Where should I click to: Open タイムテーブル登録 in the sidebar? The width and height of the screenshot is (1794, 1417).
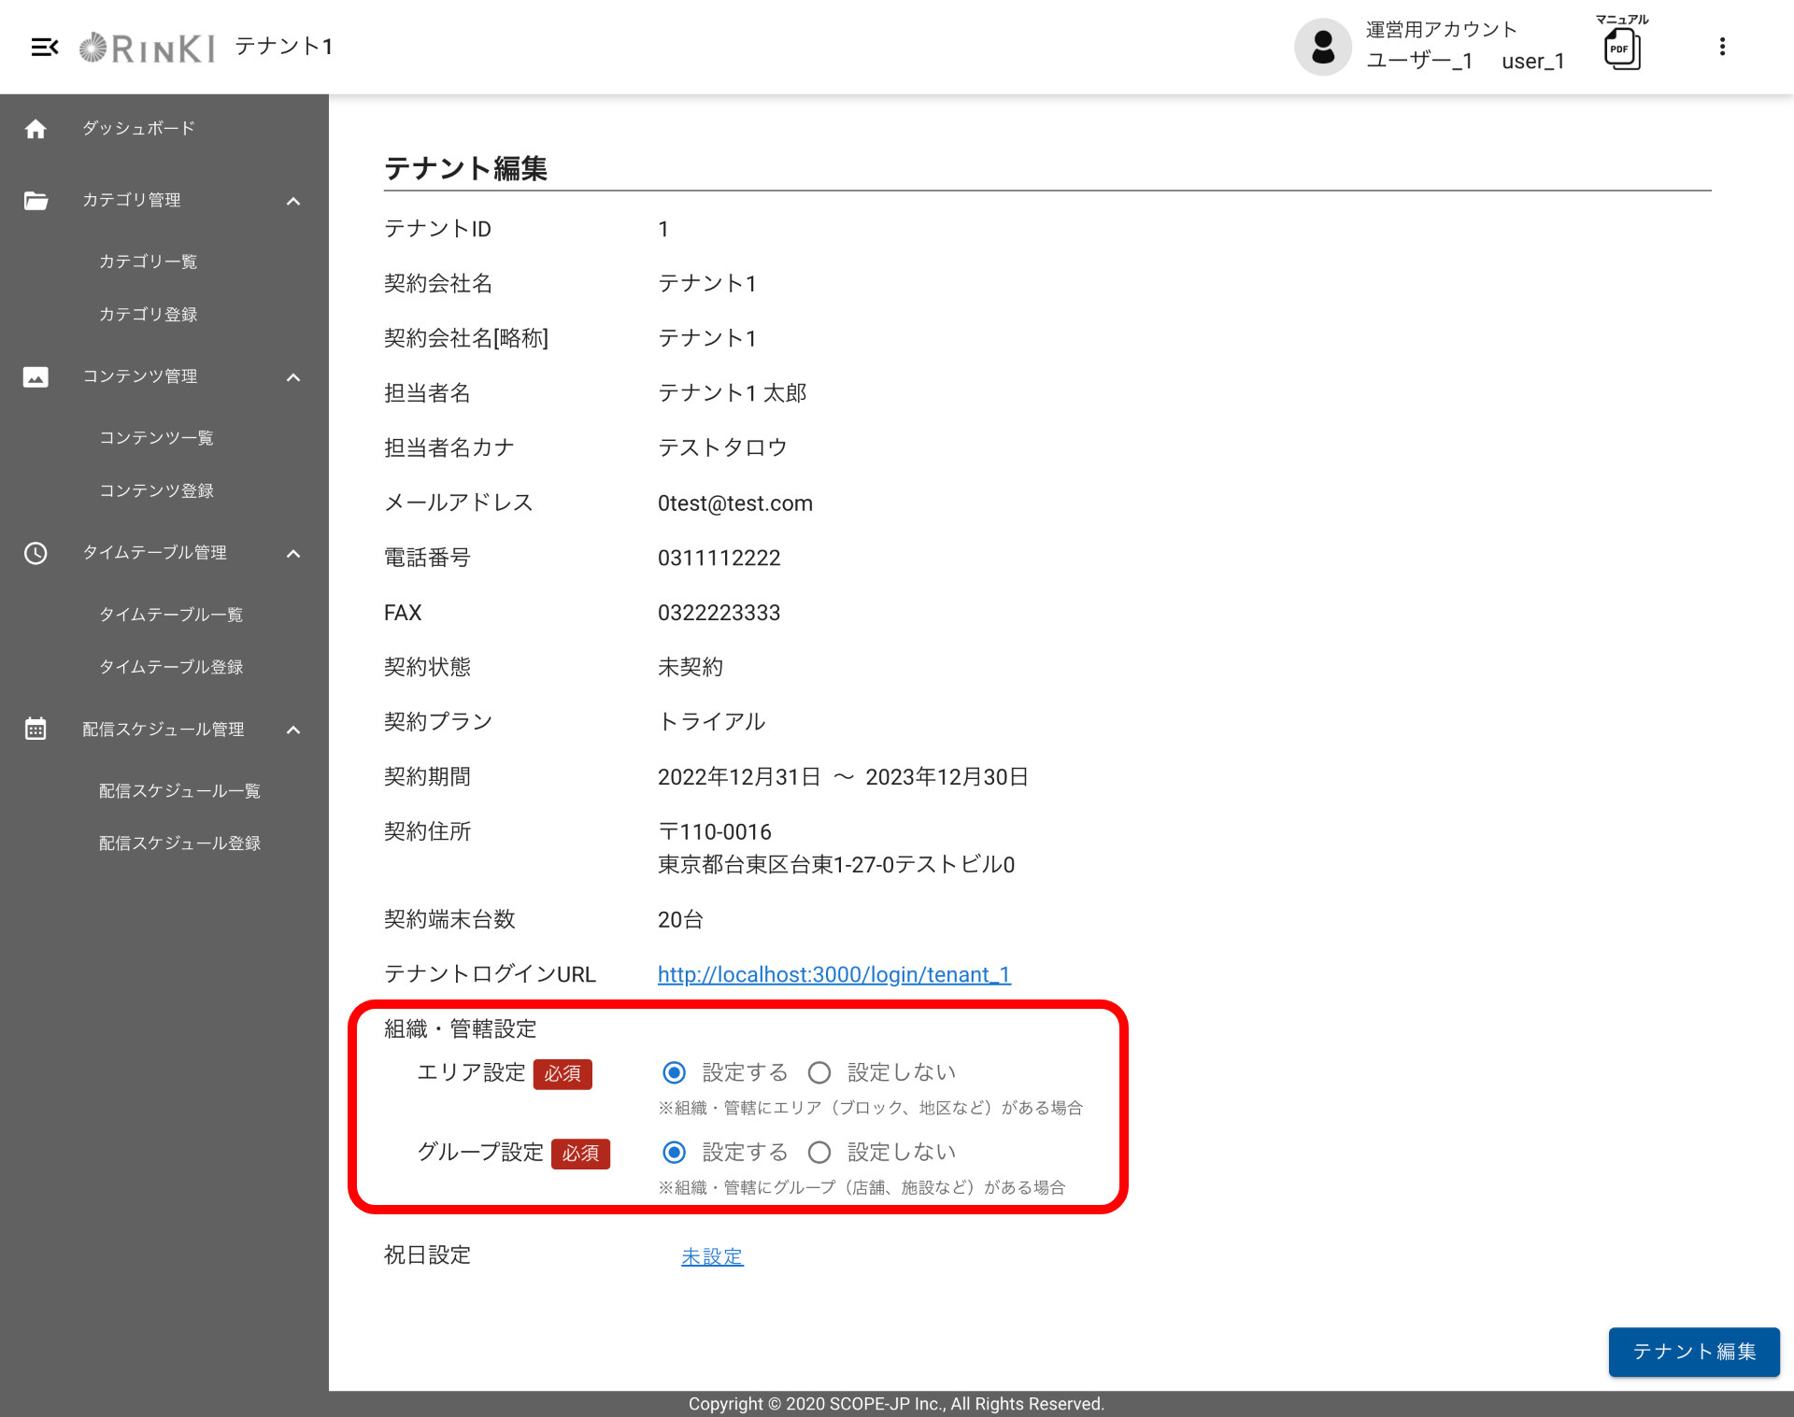pos(171,667)
